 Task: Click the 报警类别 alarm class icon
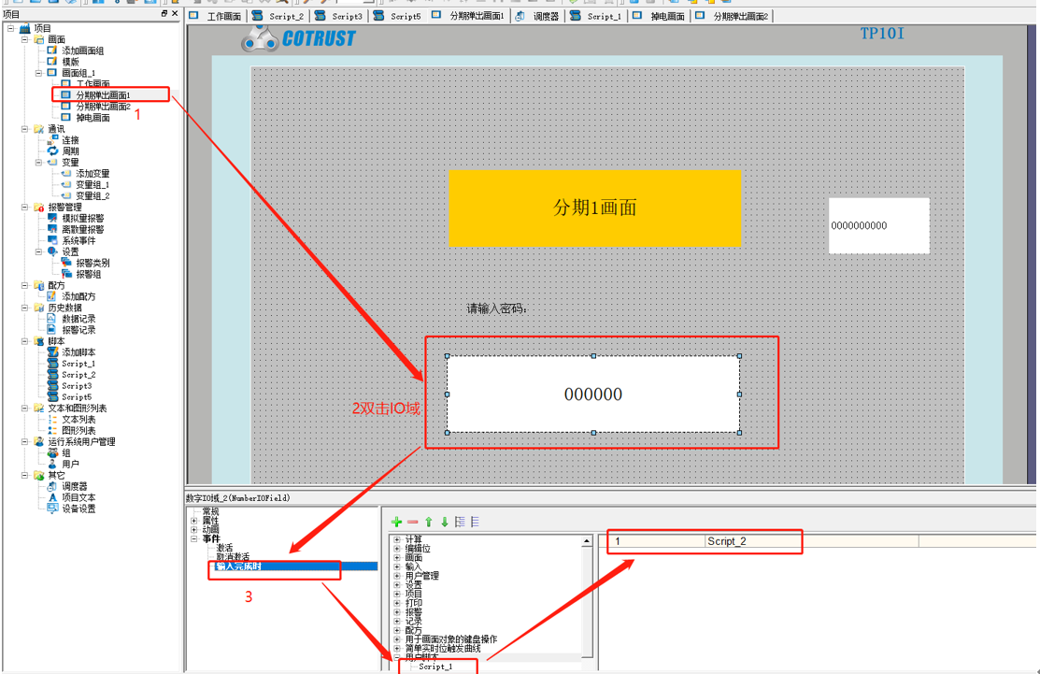(66, 263)
